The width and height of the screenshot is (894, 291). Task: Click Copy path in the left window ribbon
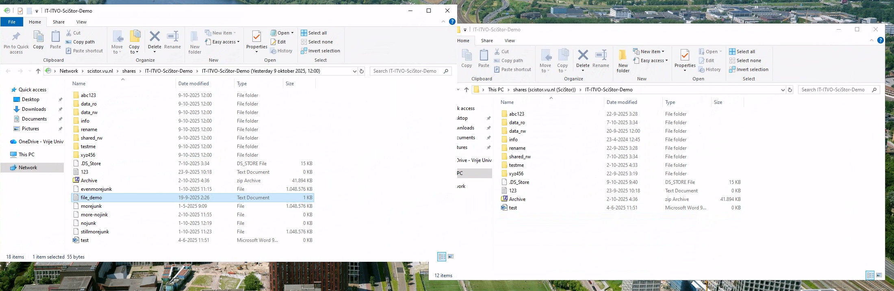coord(84,42)
